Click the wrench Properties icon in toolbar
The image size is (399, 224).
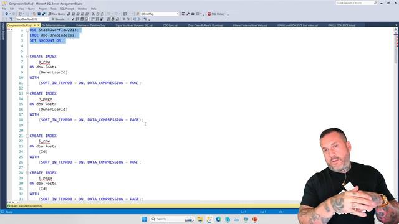(x=188, y=14)
